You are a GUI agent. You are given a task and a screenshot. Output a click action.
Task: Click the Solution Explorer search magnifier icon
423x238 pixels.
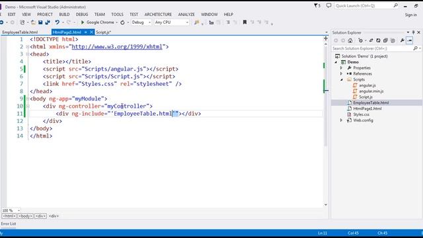pos(416,48)
